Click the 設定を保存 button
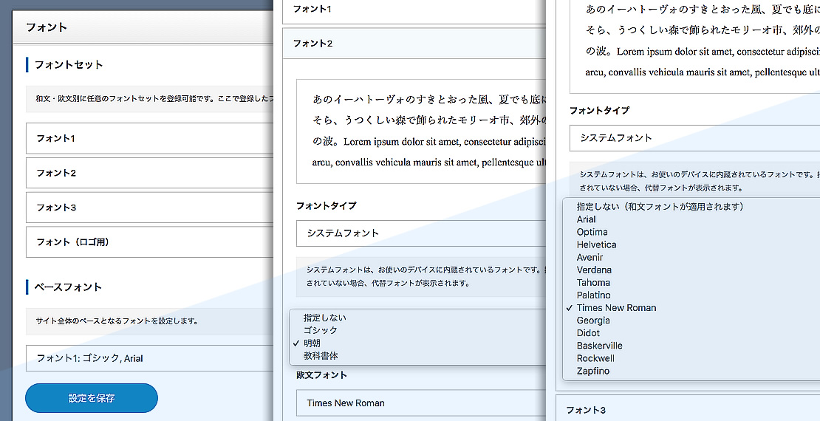The height and width of the screenshot is (421, 820). (92, 398)
